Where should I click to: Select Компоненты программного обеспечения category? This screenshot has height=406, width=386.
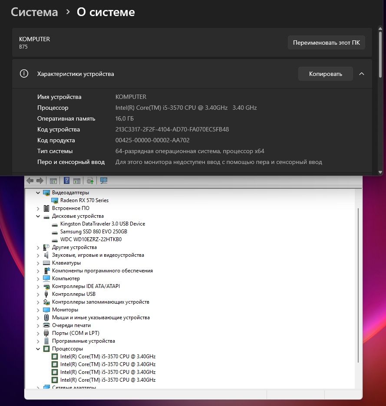click(x=102, y=271)
